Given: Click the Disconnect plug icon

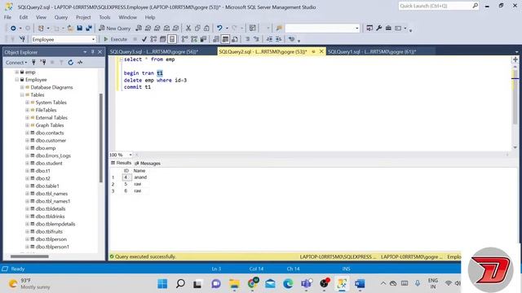Looking at the screenshot, I should click(x=43, y=63).
